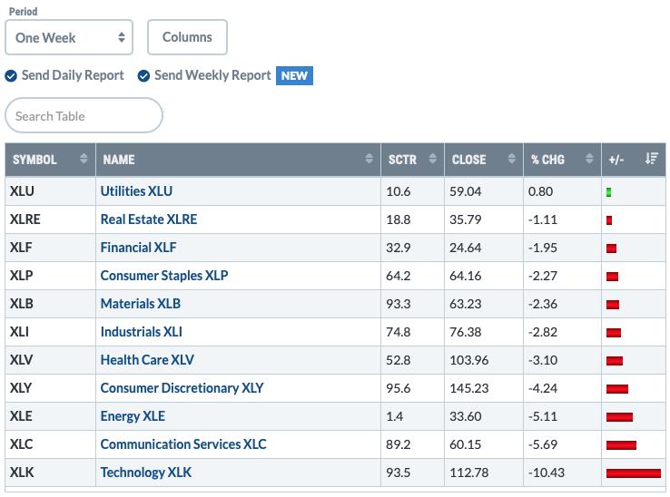Image resolution: width=670 pixels, height=497 pixels.
Task: Click the red Technology XLK change bar
Action: click(x=634, y=473)
